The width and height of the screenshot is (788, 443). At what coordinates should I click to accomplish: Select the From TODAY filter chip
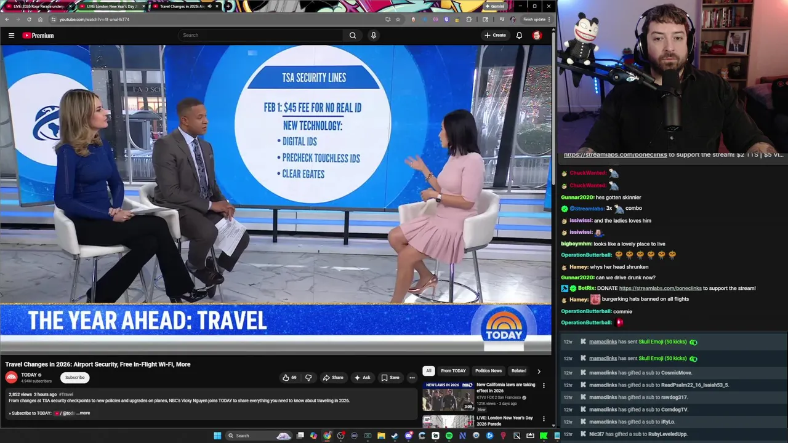click(x=453, y=371)
